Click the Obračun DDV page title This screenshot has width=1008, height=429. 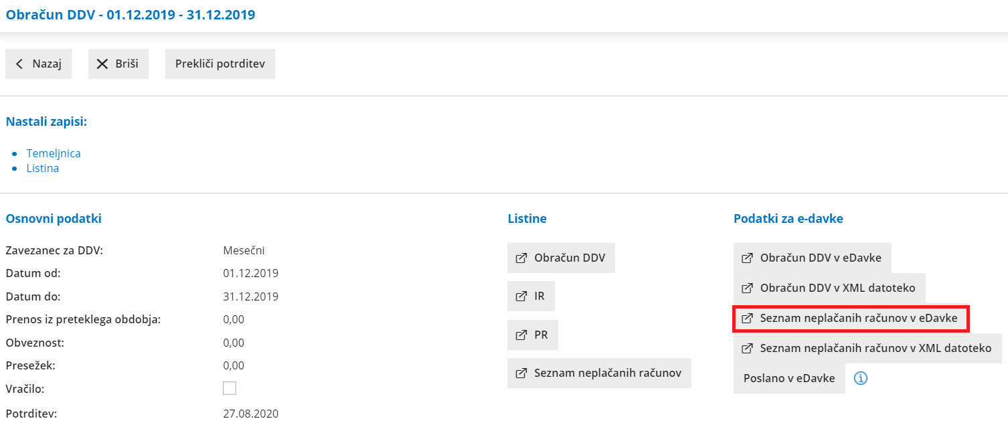[131, 14]
